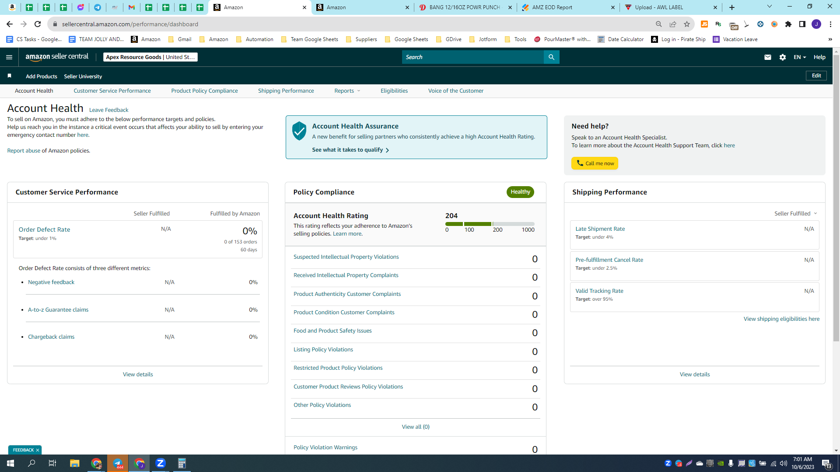840x472 pixels.
Task: Open the settings gear icon
Action: (x=783, y=57)
